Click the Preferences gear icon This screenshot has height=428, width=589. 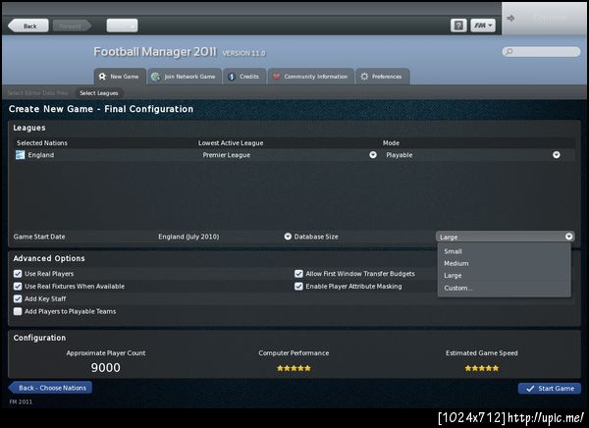click(x=364, y=77)
